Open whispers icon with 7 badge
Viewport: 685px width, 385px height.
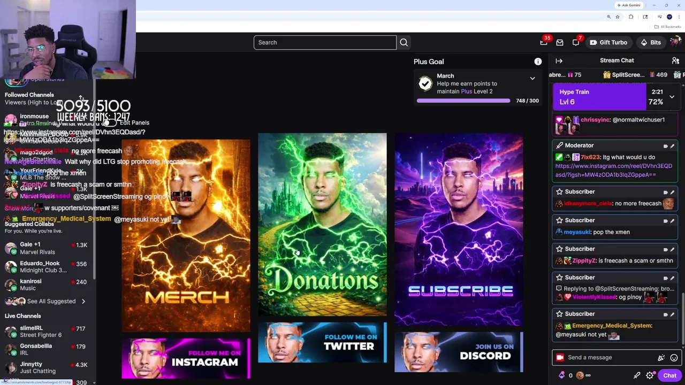pyautogui.click(x=576, y=42)
